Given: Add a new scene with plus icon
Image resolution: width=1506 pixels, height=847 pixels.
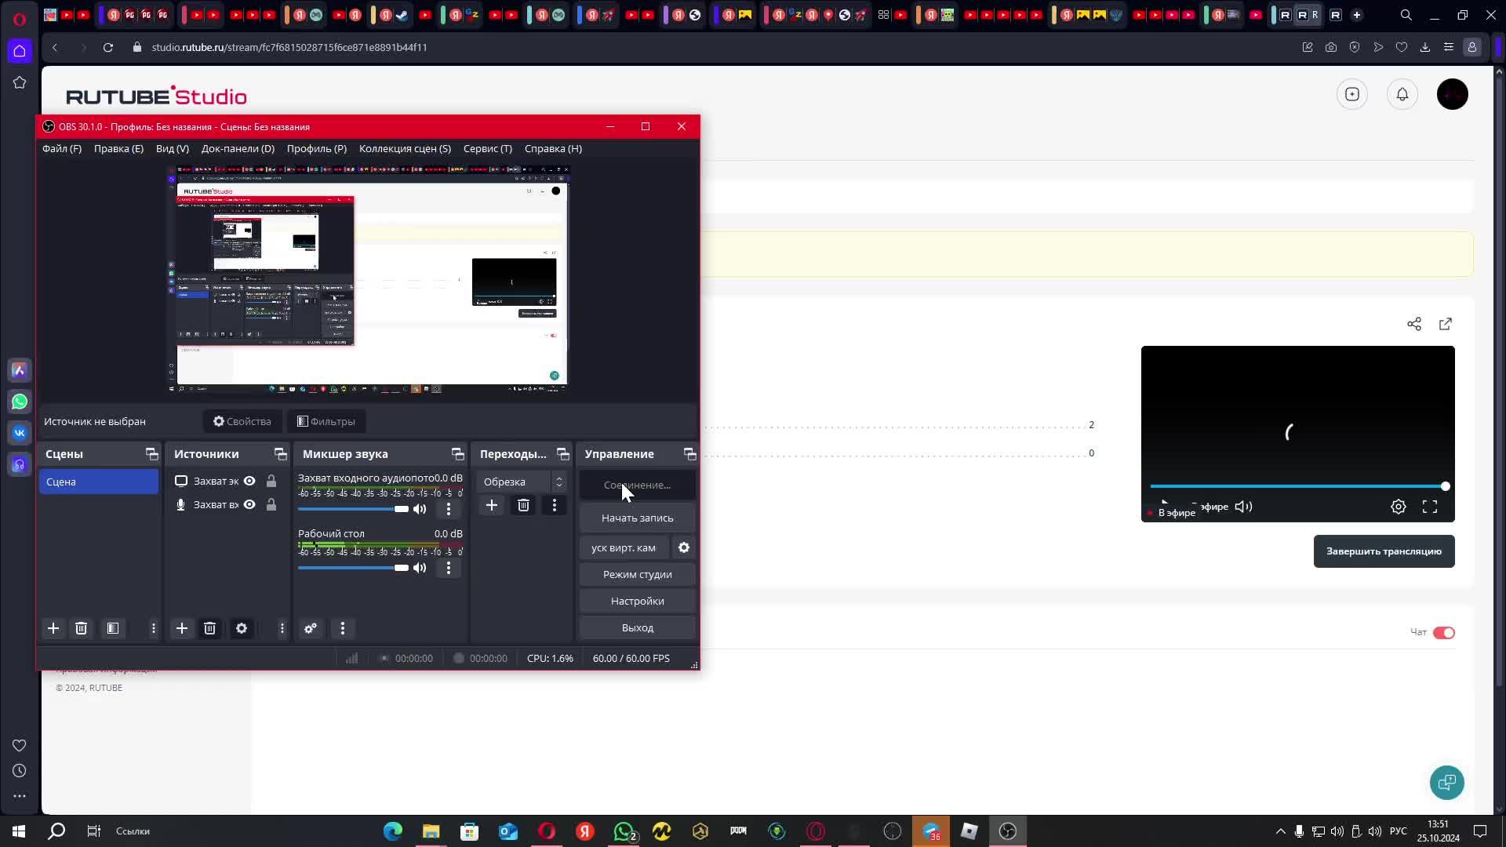Looking at the screenshot, I should click(x=53, y=628).
